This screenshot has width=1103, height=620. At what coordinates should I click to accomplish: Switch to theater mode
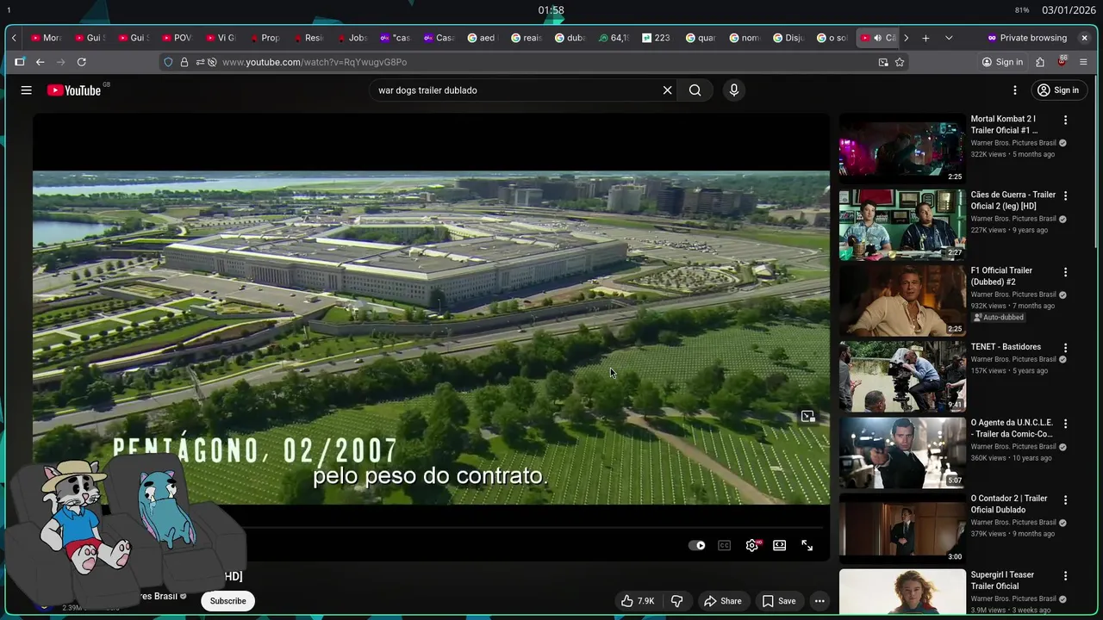coord(780,545)
